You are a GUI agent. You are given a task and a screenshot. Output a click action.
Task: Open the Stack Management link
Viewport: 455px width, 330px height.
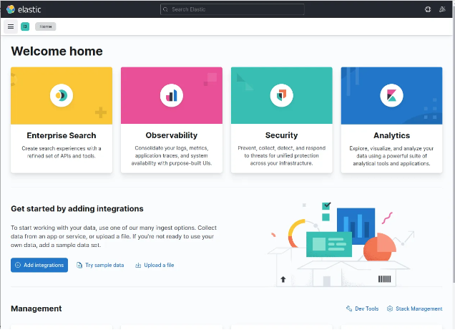(x=415, y=309)
